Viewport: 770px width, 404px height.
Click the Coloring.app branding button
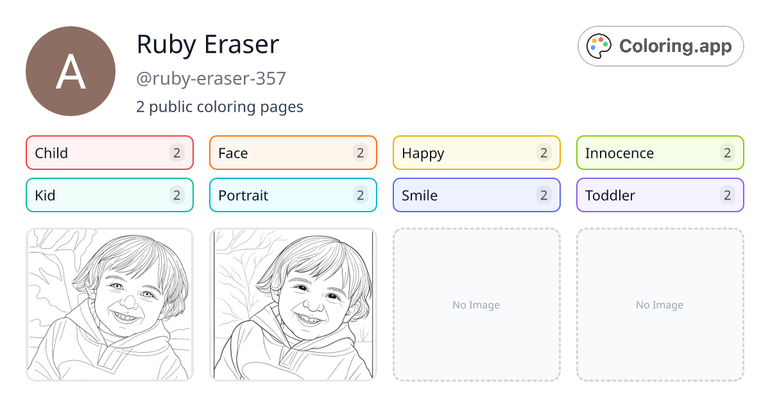(x=660, y=46)
